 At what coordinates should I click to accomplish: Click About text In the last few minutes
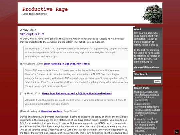[x=147, y=56]
